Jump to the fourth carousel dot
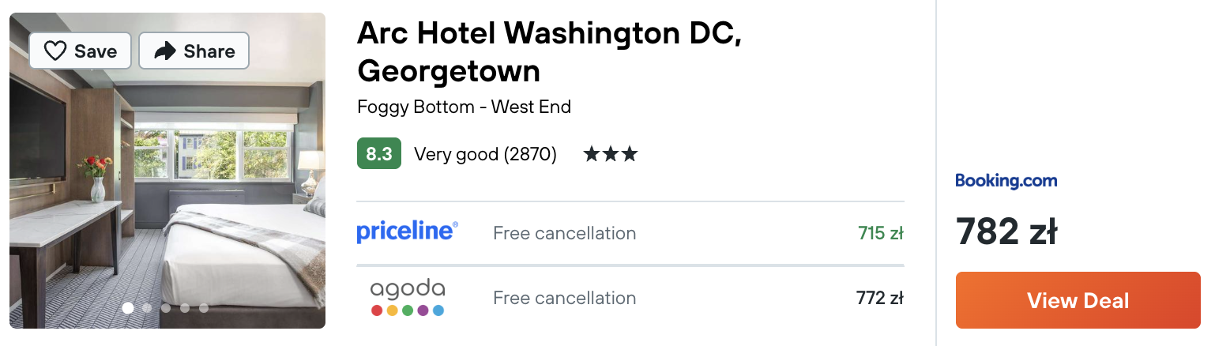 click(x=185, y=308)
